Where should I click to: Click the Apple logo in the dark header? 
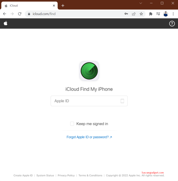click(x=5, y=23)
